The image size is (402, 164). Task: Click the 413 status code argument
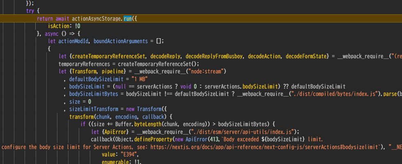tap(215, 139)
